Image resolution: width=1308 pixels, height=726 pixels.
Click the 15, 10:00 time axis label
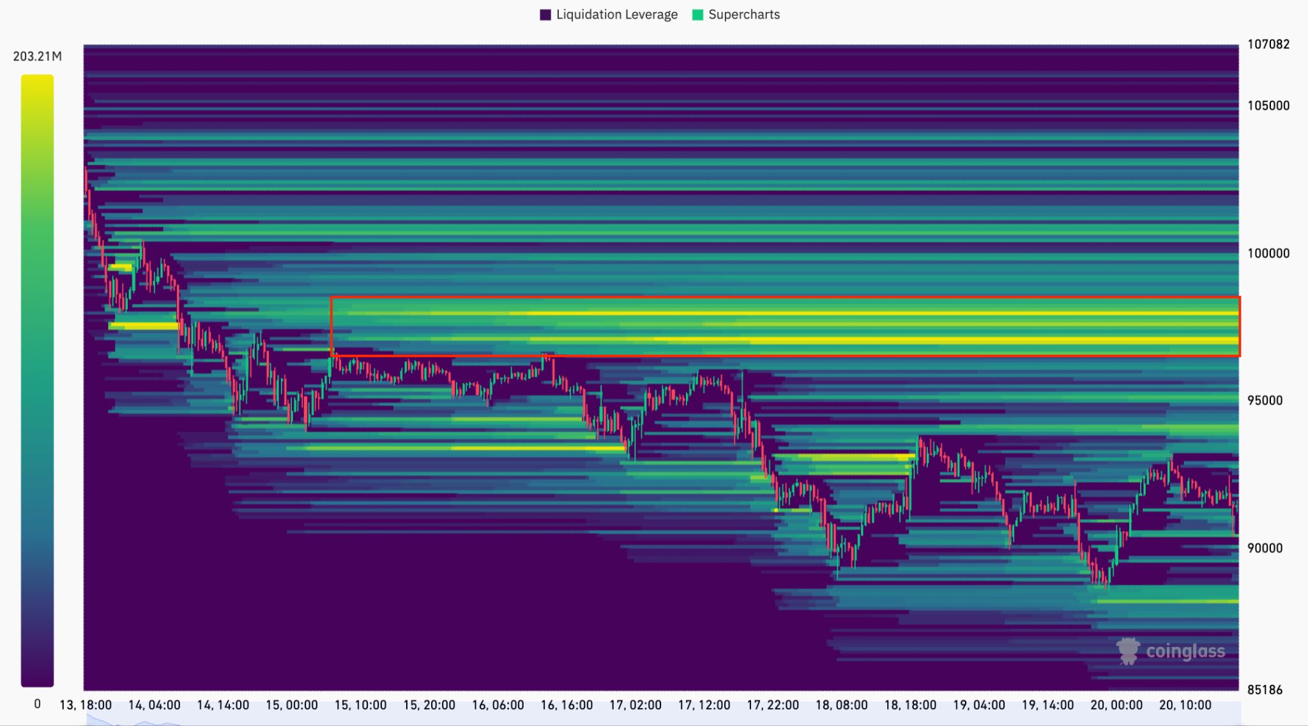[360, 705]
